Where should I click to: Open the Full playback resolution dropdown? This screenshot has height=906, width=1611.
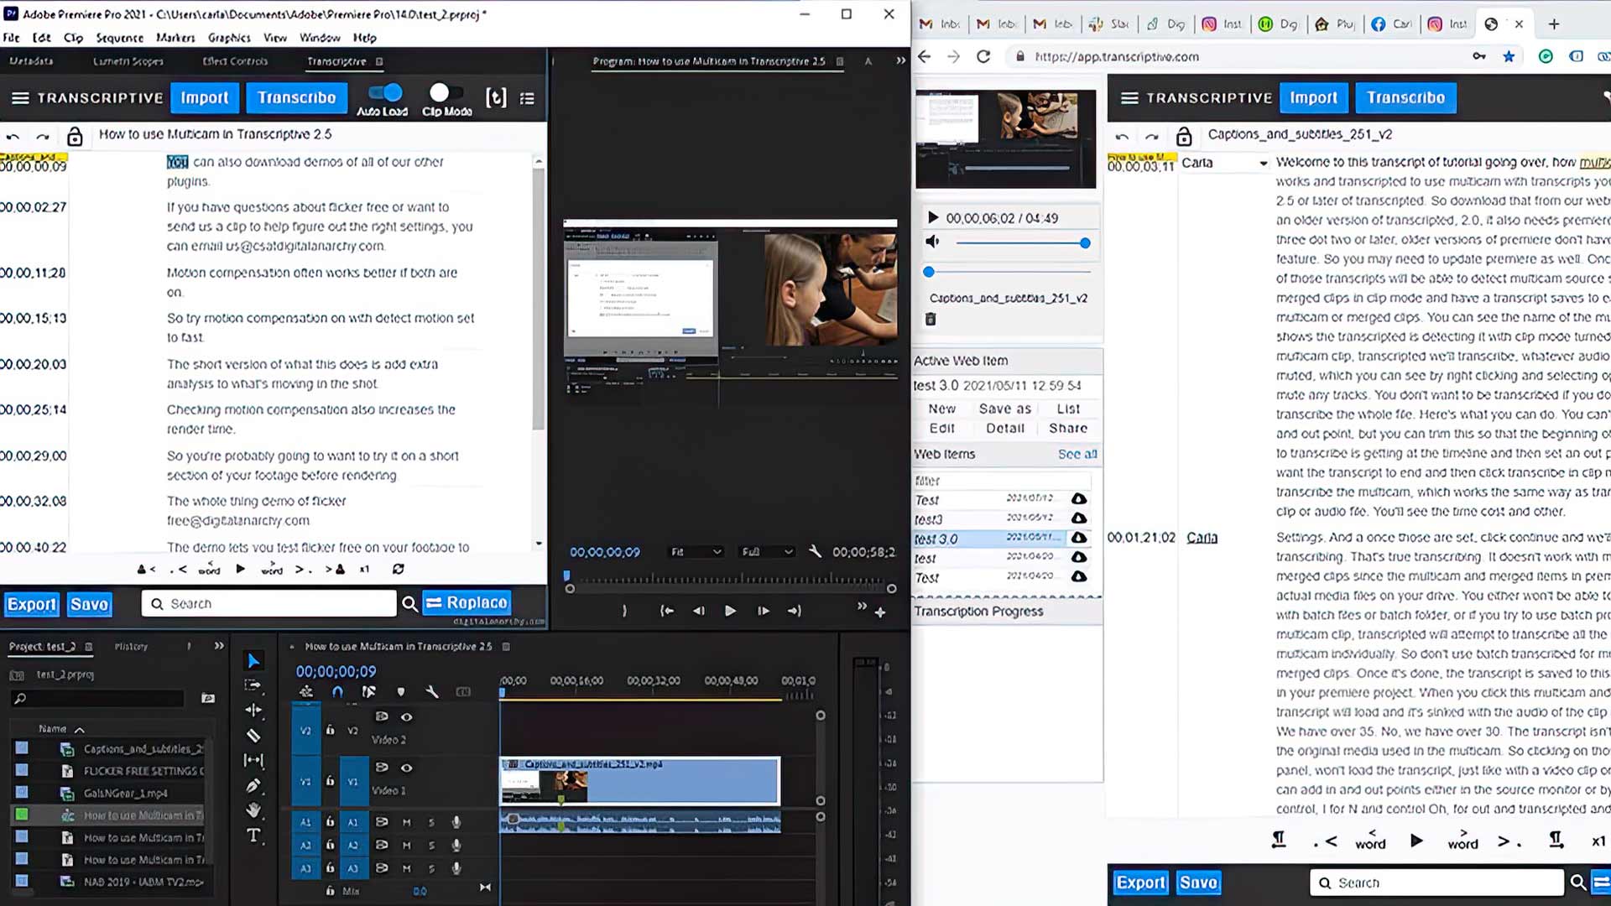(x=766, y=552)
